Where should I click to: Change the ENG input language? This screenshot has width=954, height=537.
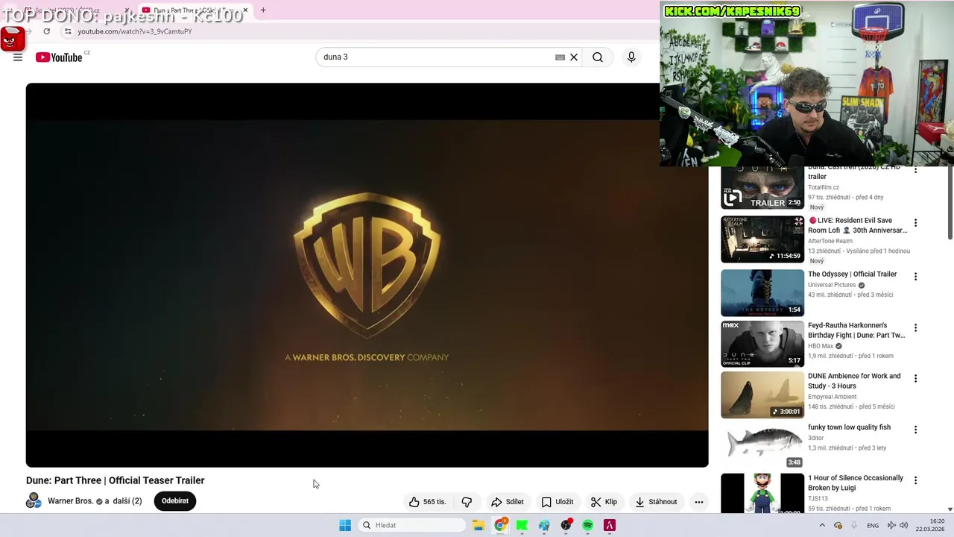click(873, 525)
